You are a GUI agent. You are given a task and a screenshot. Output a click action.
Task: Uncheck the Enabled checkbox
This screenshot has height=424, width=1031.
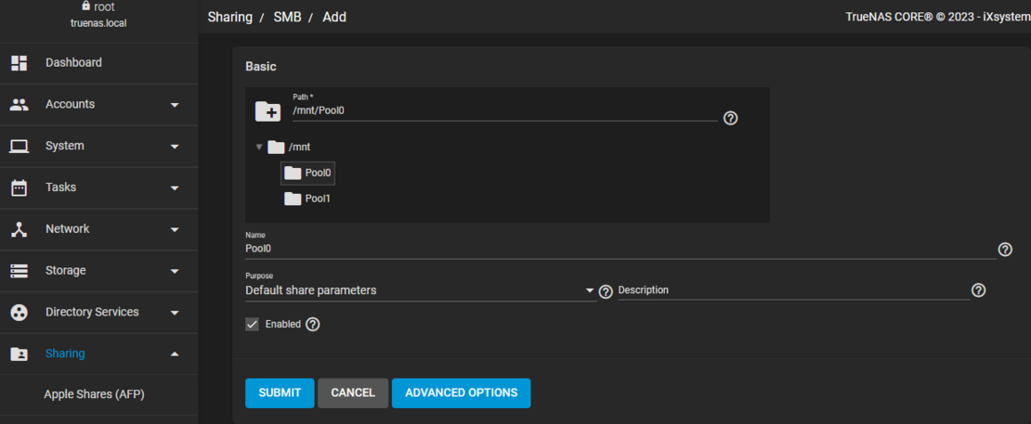click(x=252, y=325)
